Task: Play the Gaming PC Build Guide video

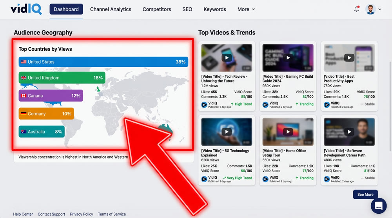Action: point(288,58)
